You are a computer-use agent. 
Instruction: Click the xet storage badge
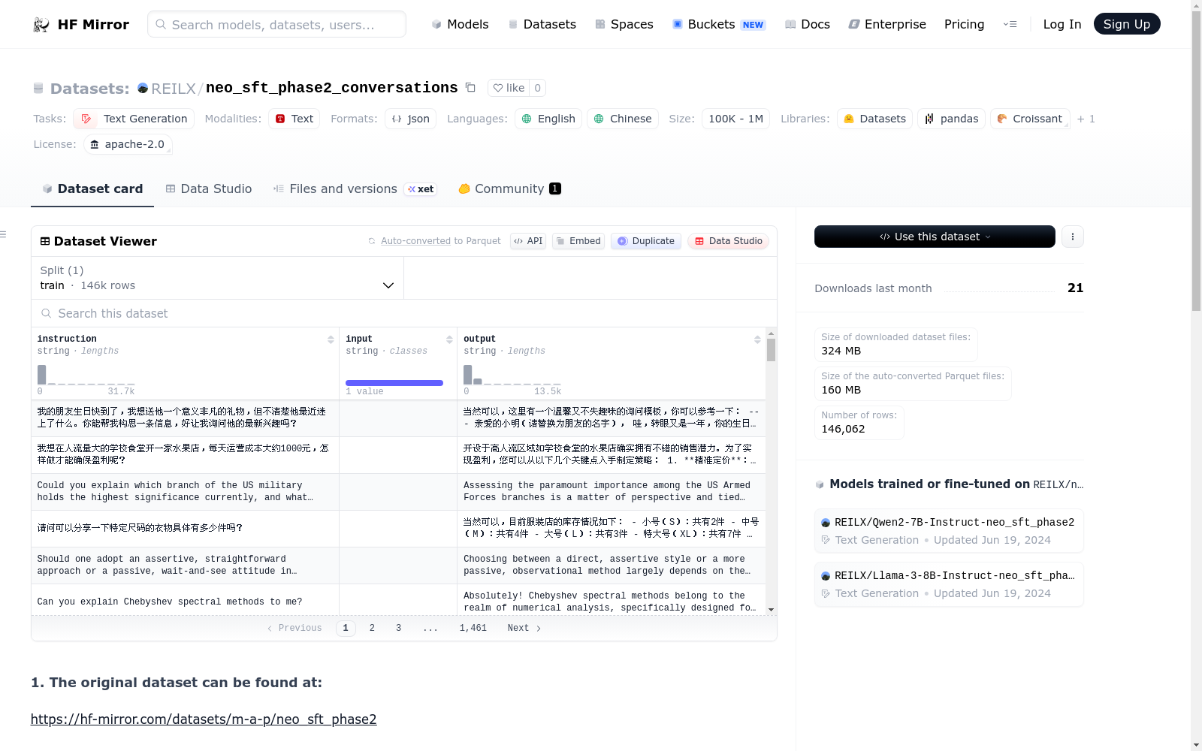[421, 189]
